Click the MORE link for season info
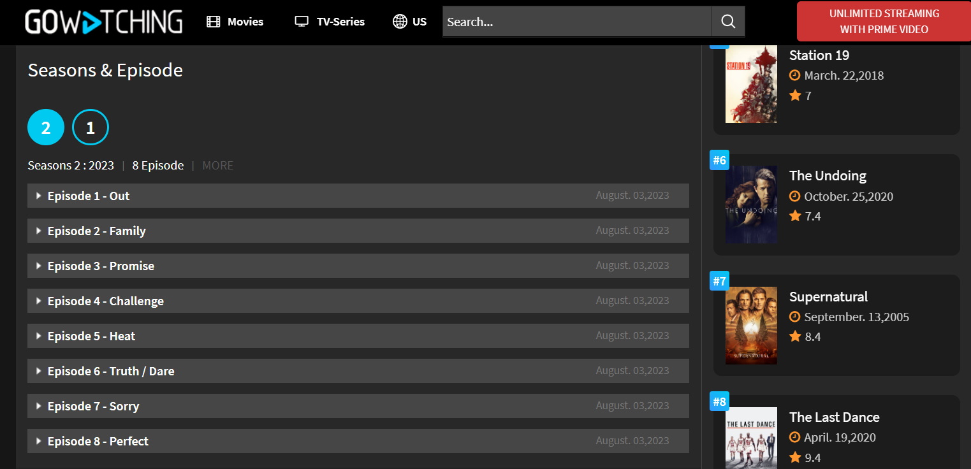This screenshot has width=971, height=469. point(217,166)
